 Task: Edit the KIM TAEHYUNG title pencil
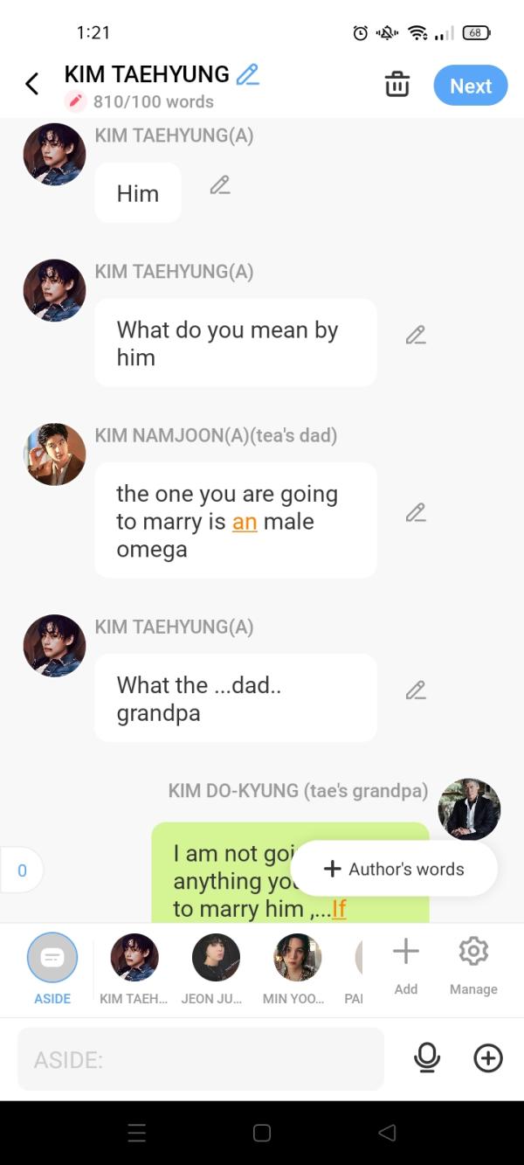(x=248, y=75)
